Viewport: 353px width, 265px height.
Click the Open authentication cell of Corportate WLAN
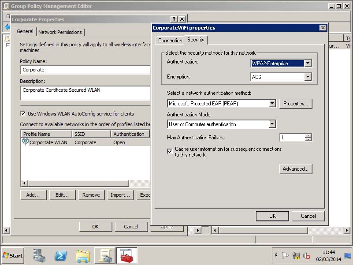tap(119, 142)
